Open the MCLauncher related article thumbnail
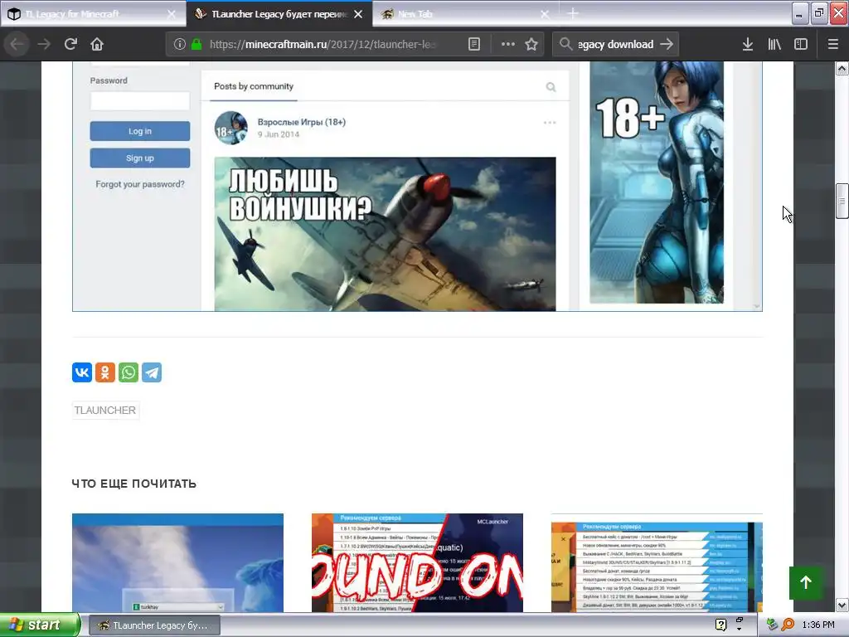This screenshot has width=849, height=637. pyautogui.click(x=418, y=563)
